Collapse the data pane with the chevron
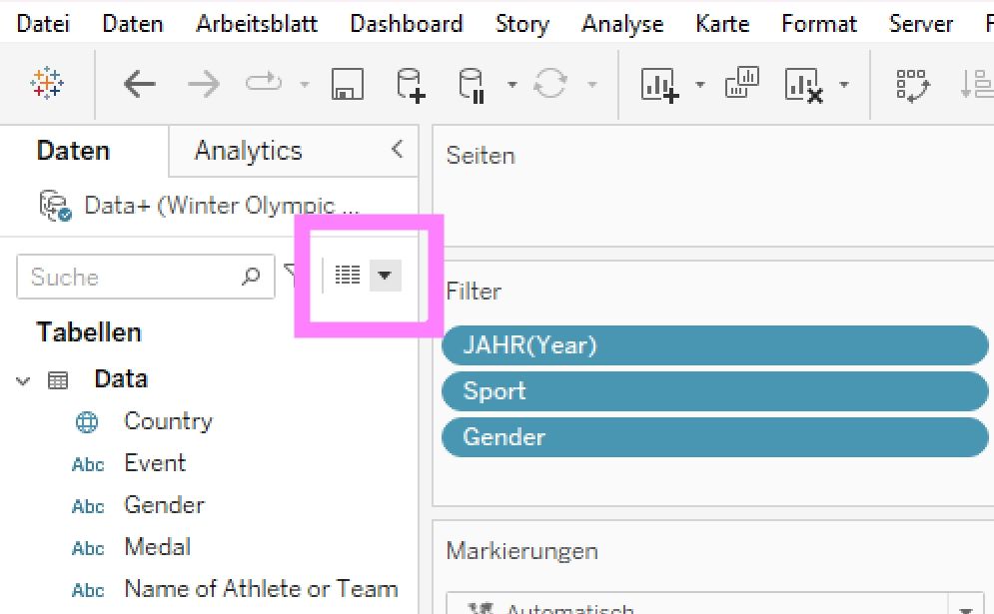The image size is (994, 614). coord(397,150)
